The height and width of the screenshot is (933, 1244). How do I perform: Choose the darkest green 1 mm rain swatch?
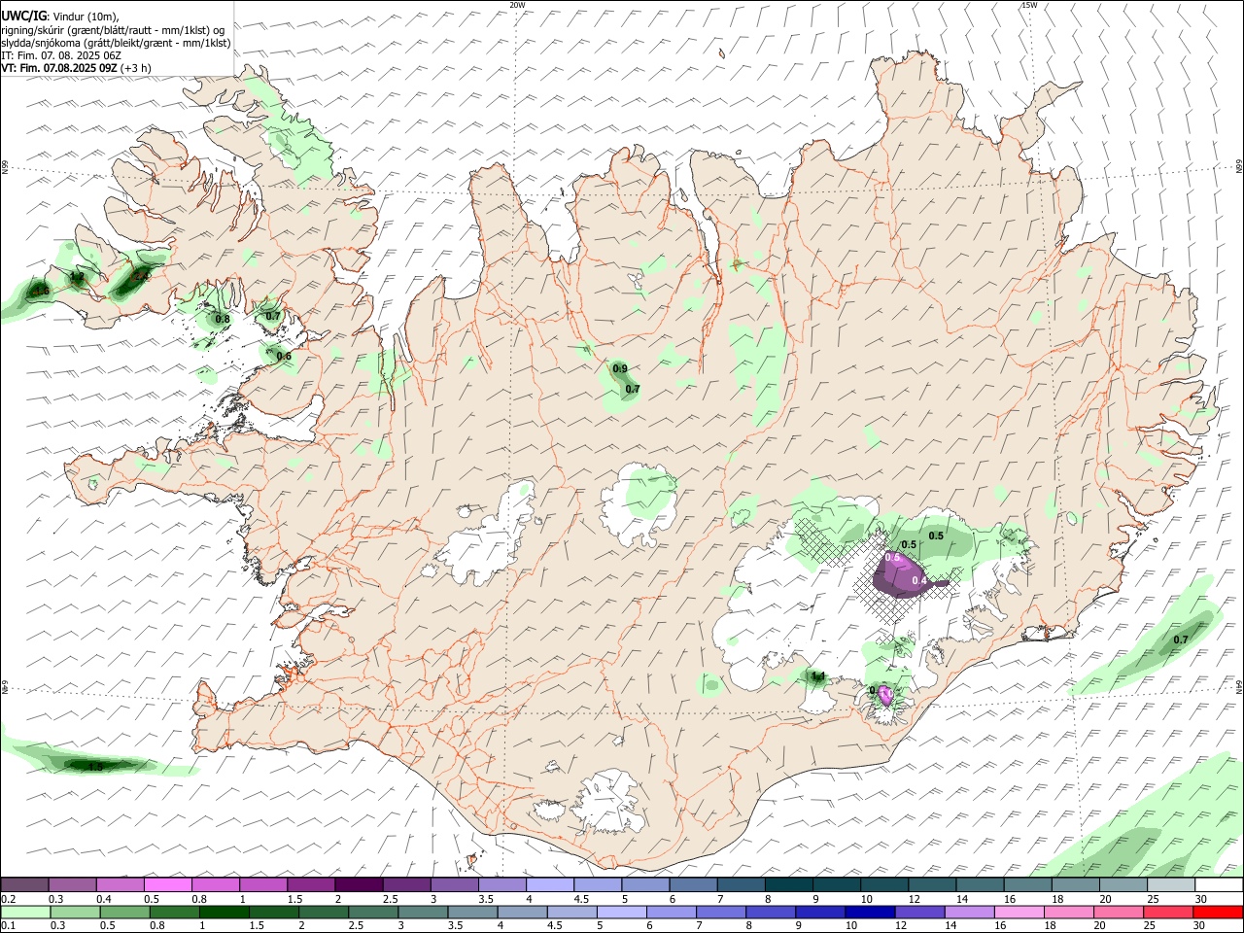(224, 912)
